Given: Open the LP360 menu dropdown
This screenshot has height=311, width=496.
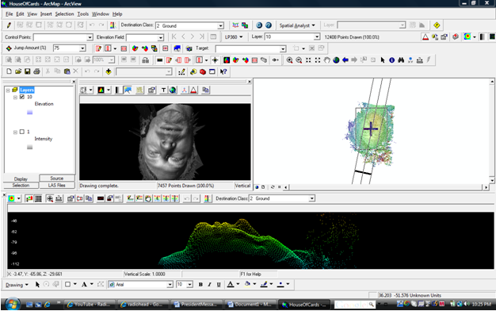Looking at the screenshot, I should click(234, 37).
